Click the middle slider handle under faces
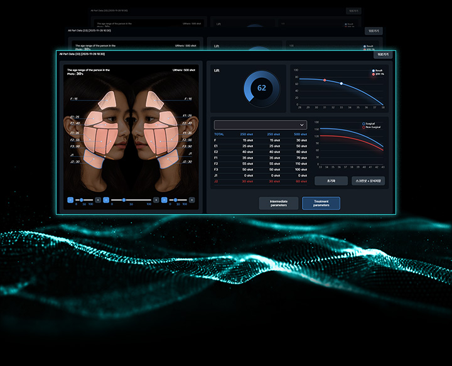The height and width of the screenshot is (366, 452). pos(124,200)
